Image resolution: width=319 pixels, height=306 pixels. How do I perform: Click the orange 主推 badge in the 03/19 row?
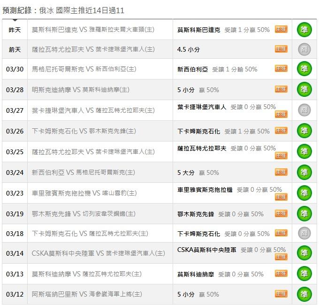coord(281,213)
